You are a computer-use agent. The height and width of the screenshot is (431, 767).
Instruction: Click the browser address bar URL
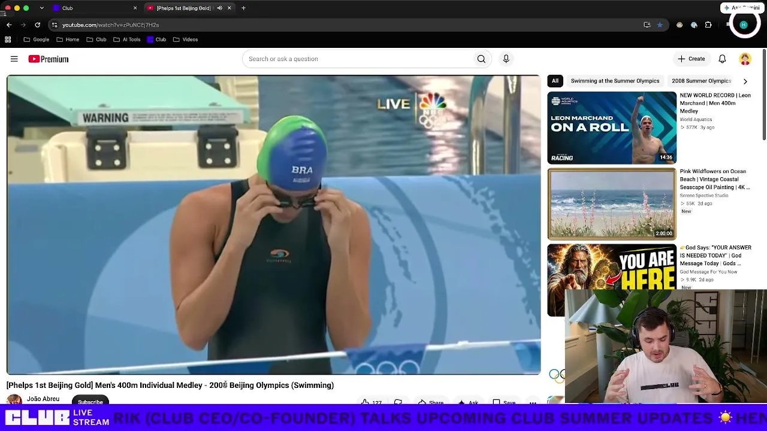(x=110, y=25)
